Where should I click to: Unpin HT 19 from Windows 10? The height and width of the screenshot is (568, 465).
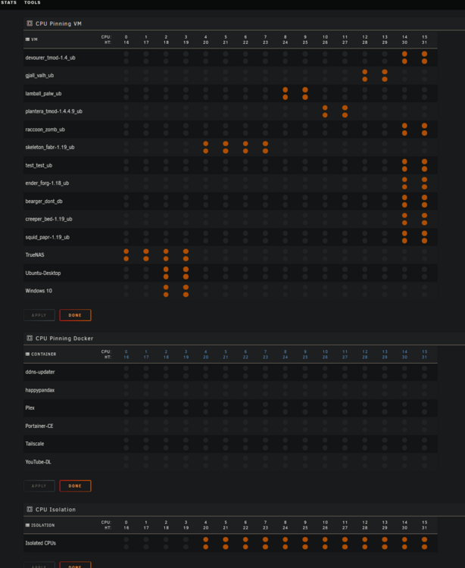tap(186, 295)
